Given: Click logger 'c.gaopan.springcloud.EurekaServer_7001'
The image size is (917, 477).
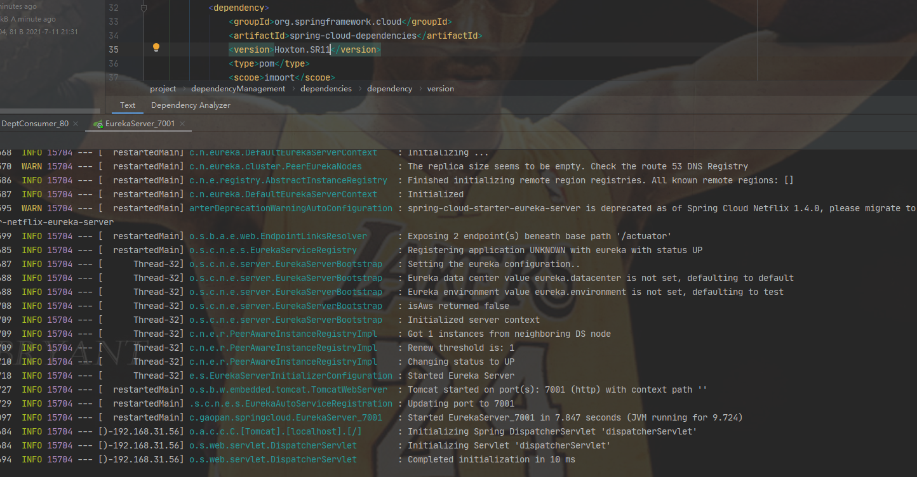Looking at the screenshot, I should 286,417.
